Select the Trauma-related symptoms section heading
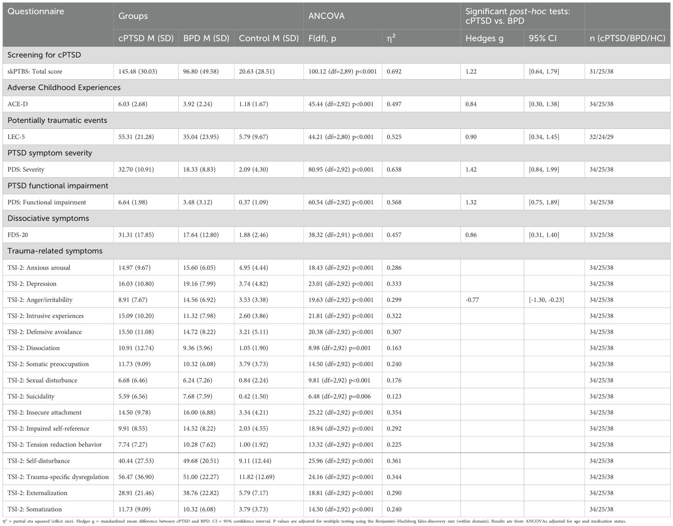This screenshot has width=673, height=526. click(x=55, y=251)
